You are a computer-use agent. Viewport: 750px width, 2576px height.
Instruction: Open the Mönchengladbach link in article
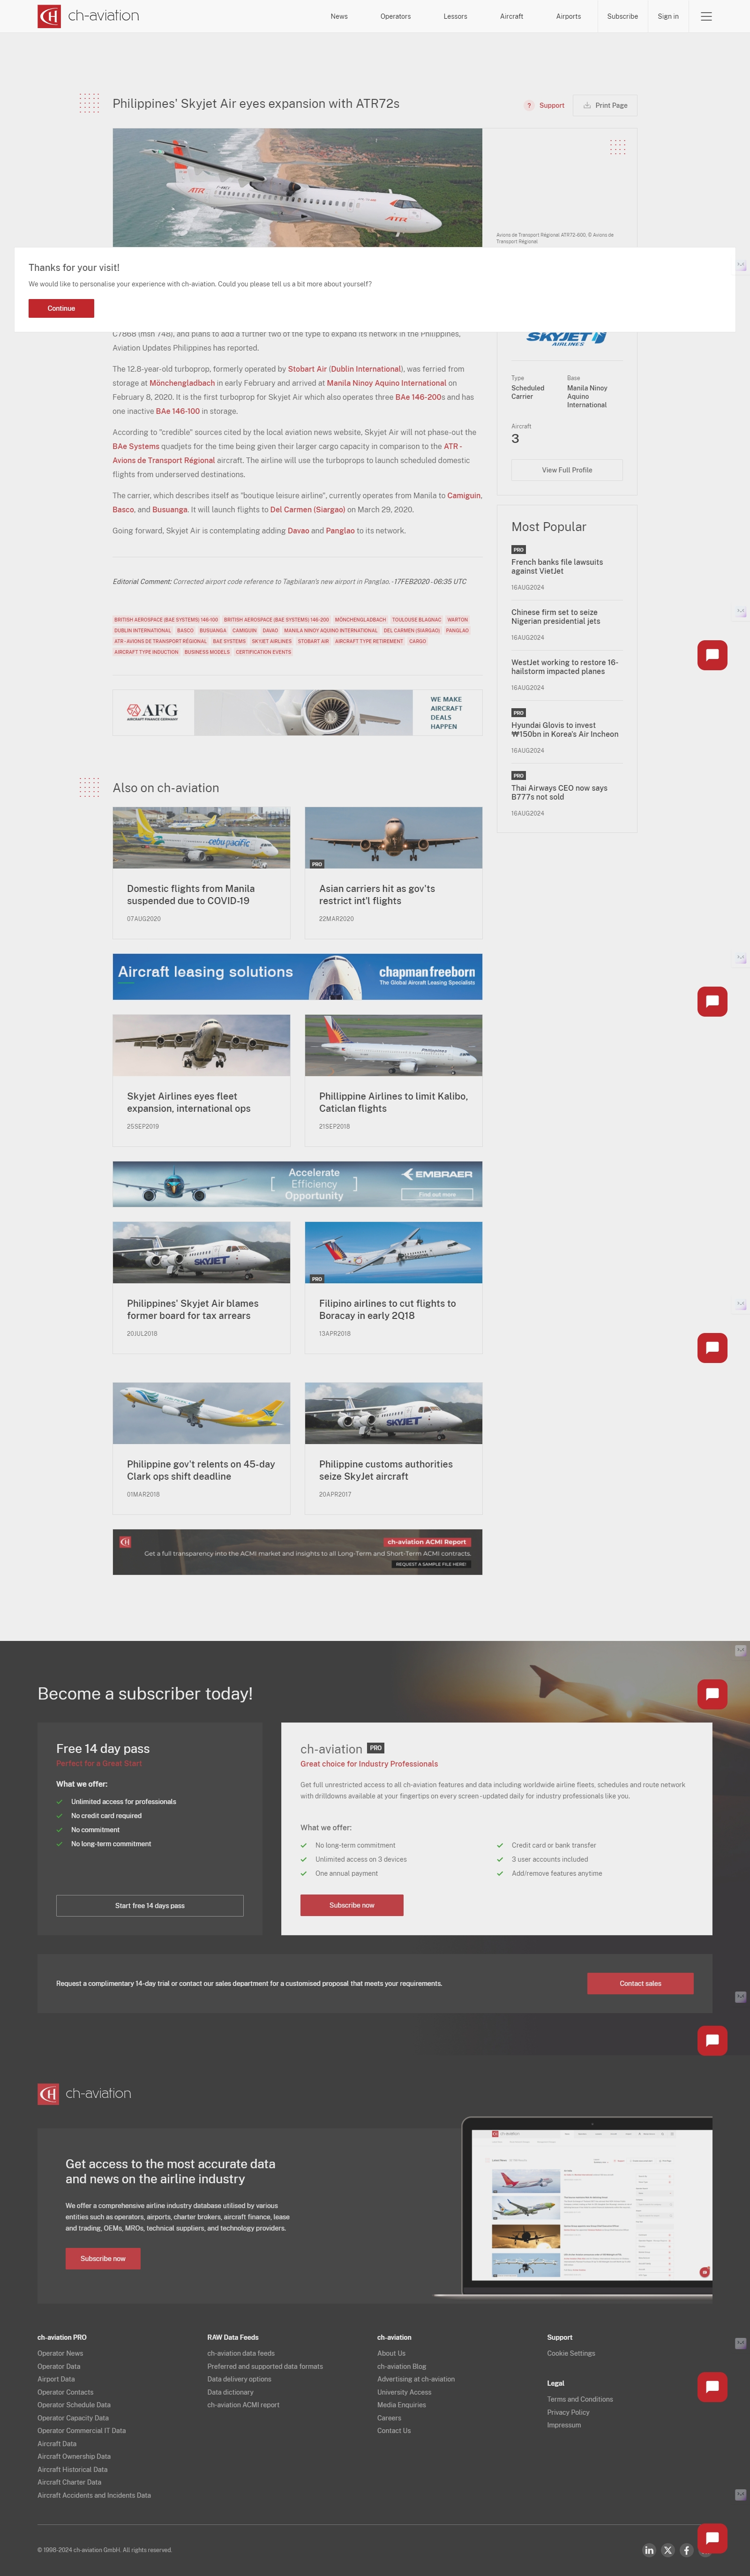pos(182,383)
